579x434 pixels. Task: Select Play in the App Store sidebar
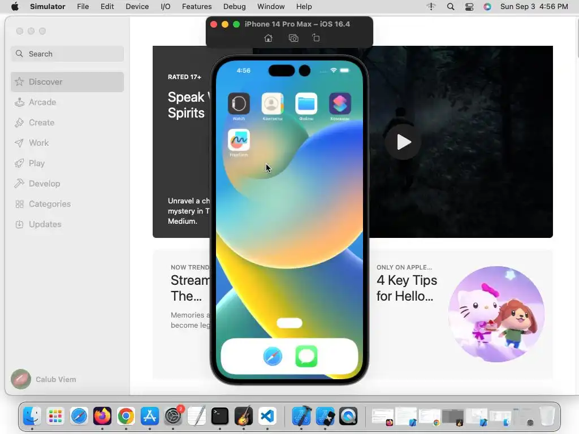(x=67, y=163)
